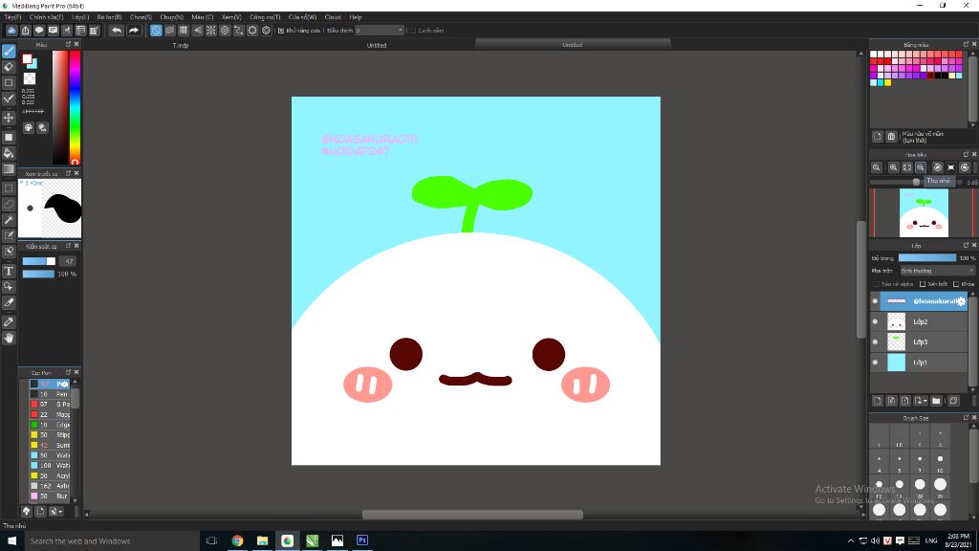
Task: Click the Redo arrow in the toolbar
Action: [134, 30]
